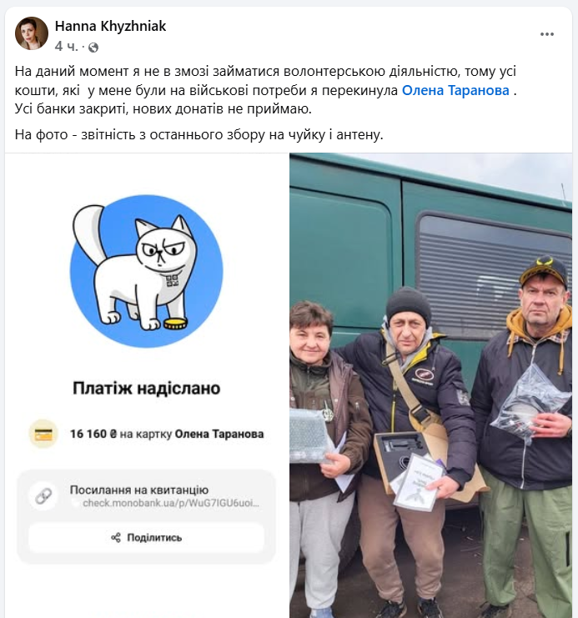578x618 pixels.
Task: Click the chain link icon for the receipt
Action: (x=43, y=496)
